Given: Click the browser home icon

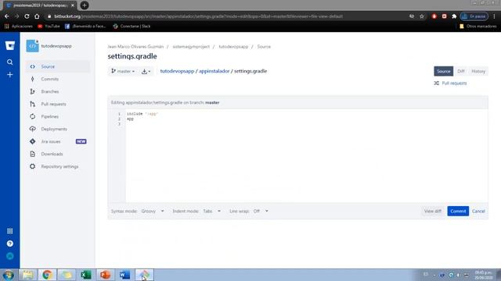Looking at the screenshot, I should tap(37, 16).
